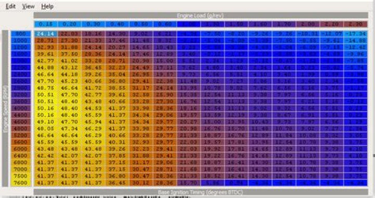Image resolution: width=375 pixels, height=198 pixels.
Task: Select the 7500 RPM row header
Action: [x=20, y=176]
